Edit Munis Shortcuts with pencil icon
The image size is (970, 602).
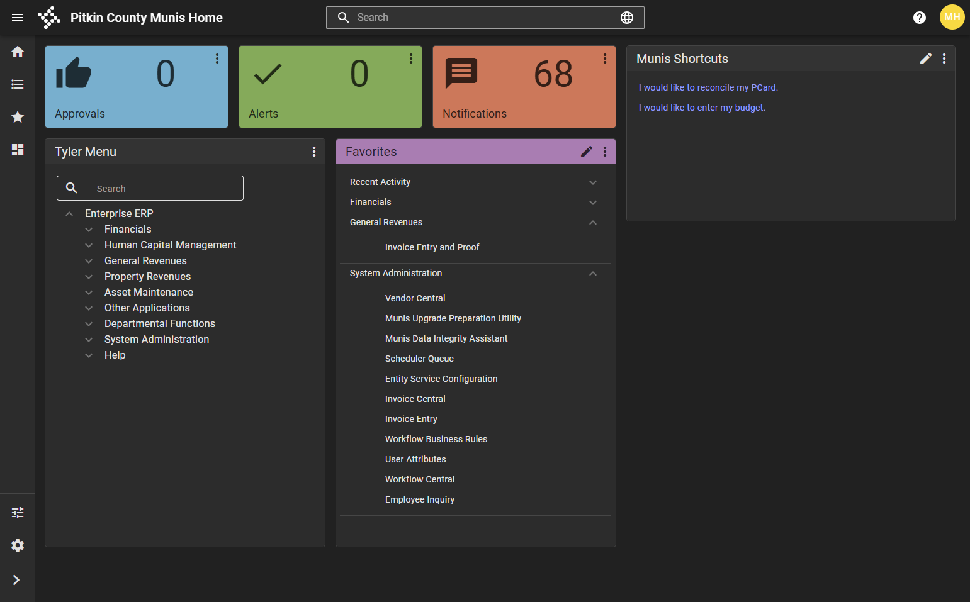926,59
